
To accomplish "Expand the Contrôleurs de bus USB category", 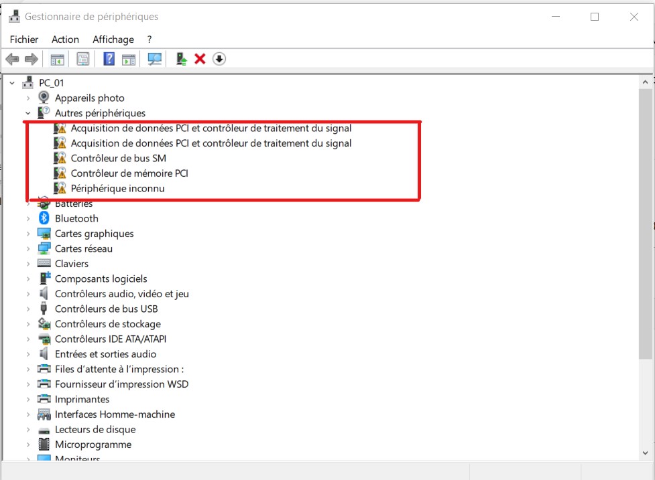I will (x=27, y=309).
